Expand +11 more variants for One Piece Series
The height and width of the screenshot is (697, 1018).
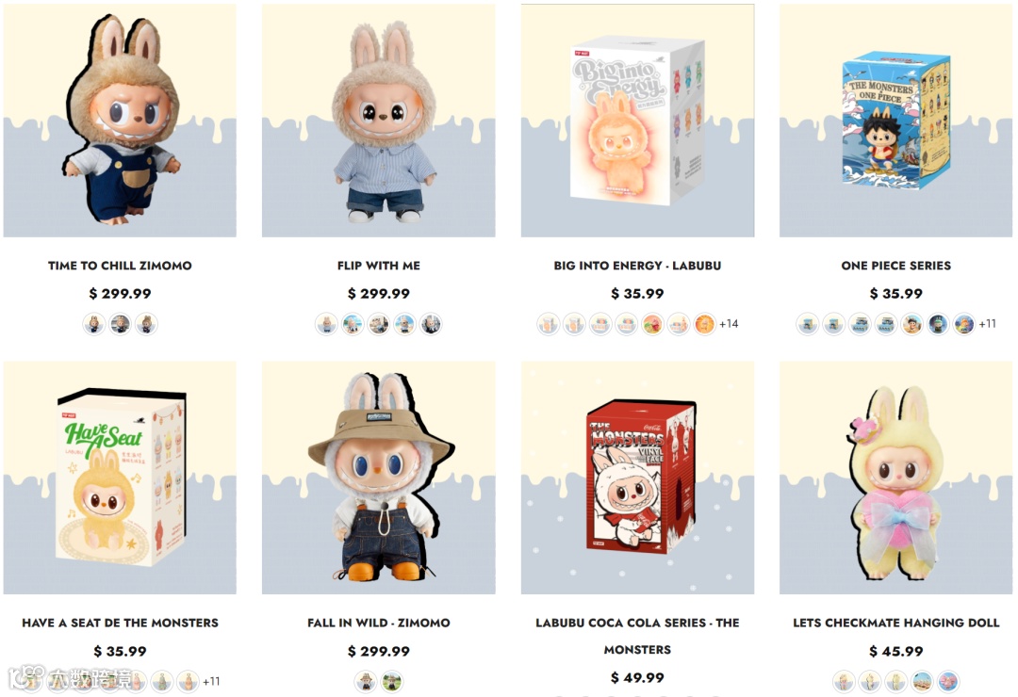(x=988, y=323)
